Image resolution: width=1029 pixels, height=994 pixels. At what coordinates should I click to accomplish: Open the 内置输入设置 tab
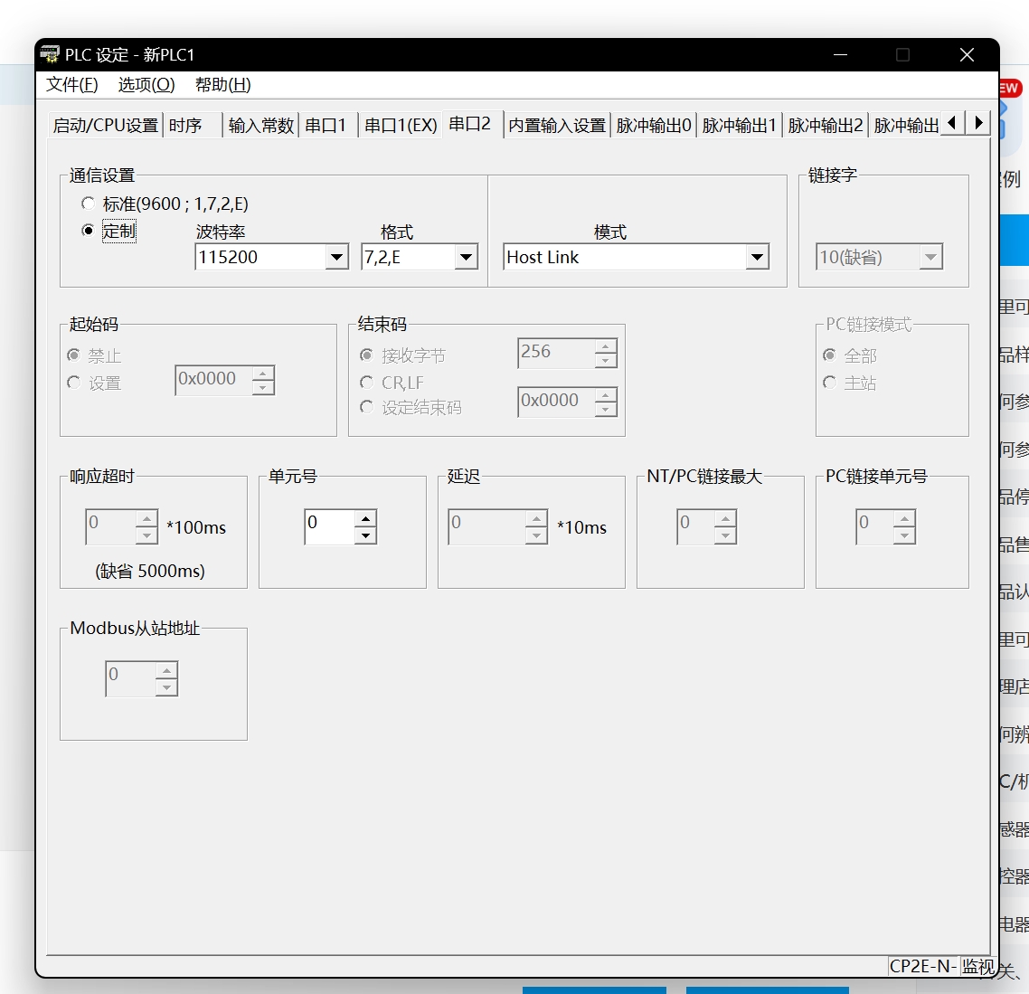pyautogui.click(x=557, y=126)
